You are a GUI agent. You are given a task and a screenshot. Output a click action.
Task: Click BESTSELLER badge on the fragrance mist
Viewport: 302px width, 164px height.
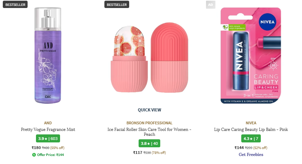(15, 5)
